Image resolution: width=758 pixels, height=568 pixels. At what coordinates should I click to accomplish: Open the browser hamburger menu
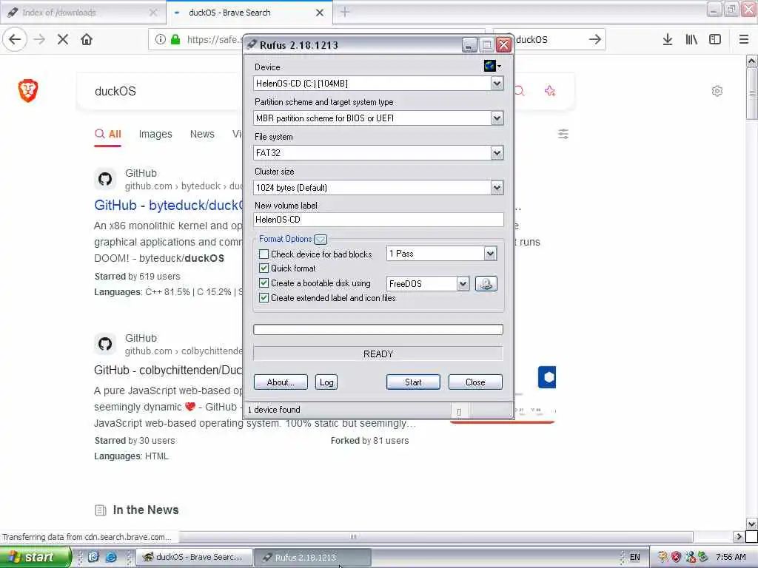click(x=744, y=39)
